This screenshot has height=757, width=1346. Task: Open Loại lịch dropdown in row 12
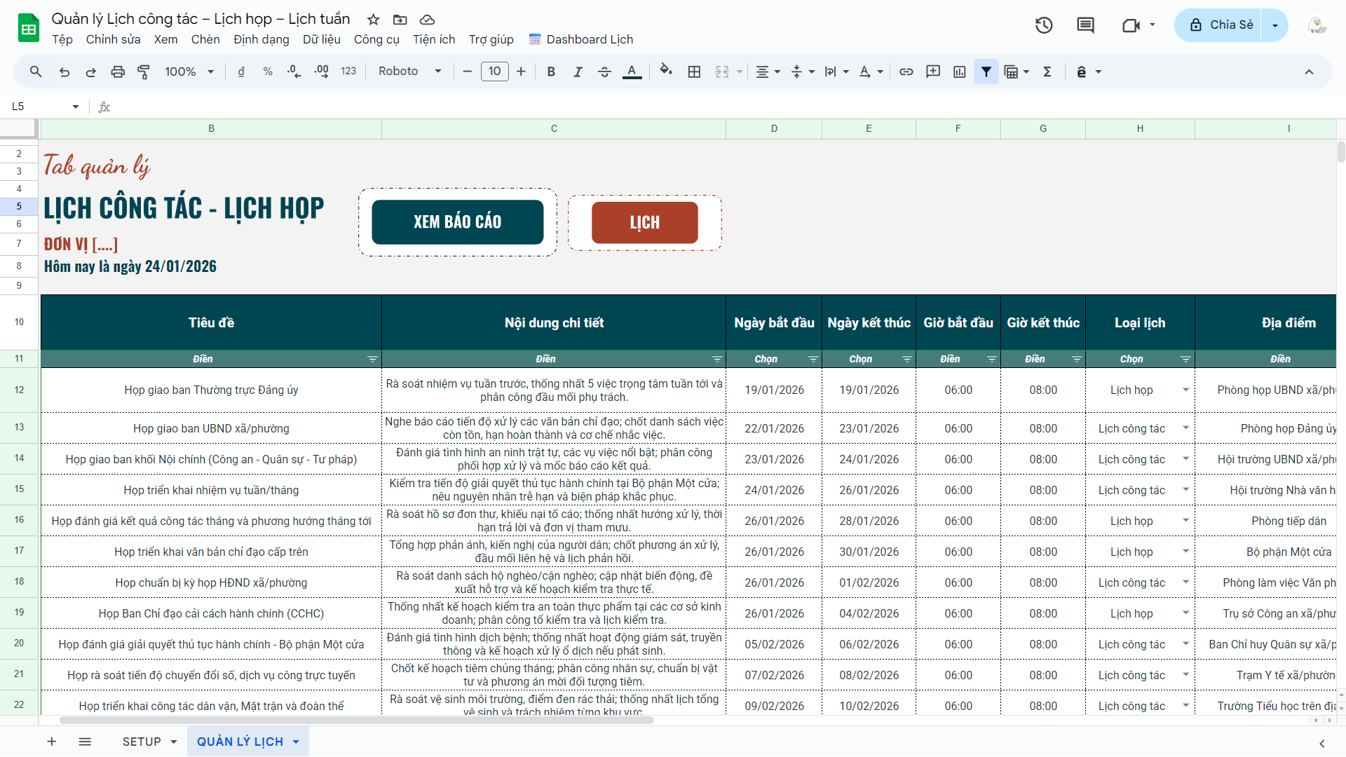coord(1185,390)
